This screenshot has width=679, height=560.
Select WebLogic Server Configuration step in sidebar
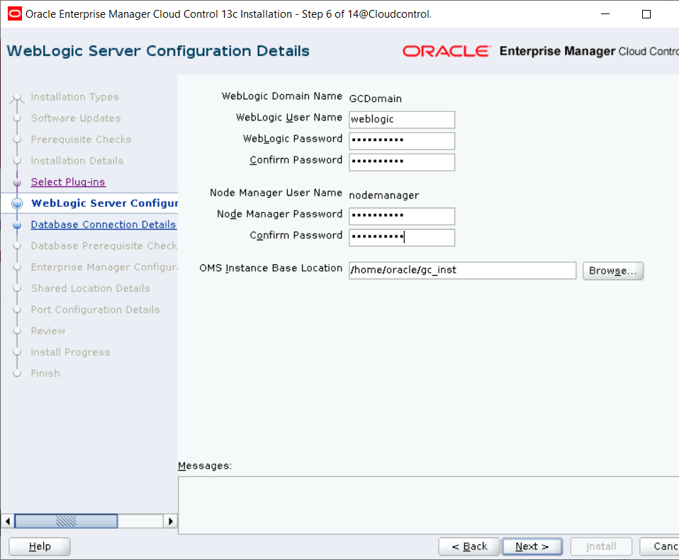(x=104, y=203)
